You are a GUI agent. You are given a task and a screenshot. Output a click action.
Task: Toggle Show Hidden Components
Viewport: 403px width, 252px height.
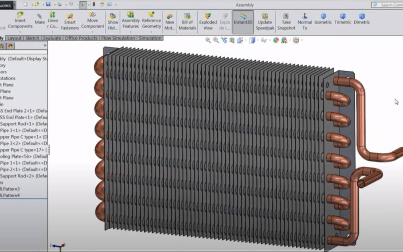[113, 21]
